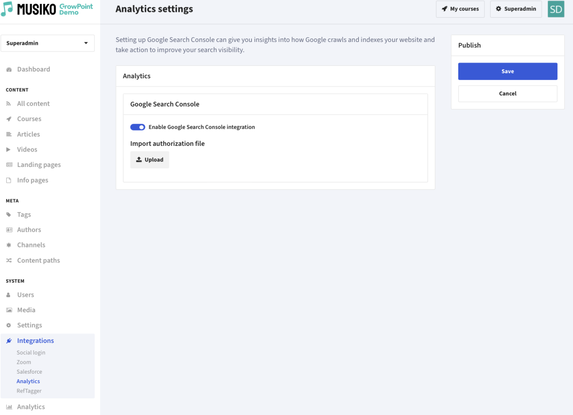Open the Videos section
Image resolution: width=573 pixels, height=415 pixels.
coord(27,150)
